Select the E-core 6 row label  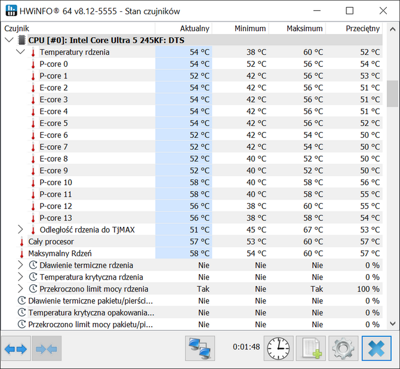point(54,135)
